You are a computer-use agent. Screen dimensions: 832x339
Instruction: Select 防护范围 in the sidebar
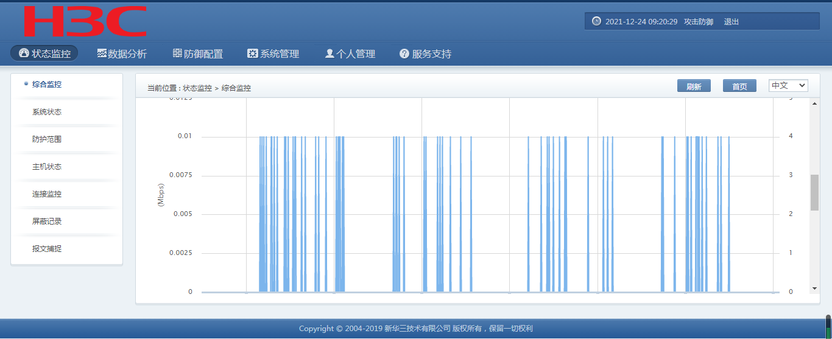[47, 139]
